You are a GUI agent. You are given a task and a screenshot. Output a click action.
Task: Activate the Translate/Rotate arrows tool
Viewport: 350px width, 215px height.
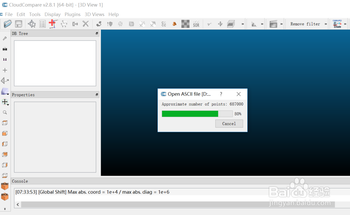point(220,24)
